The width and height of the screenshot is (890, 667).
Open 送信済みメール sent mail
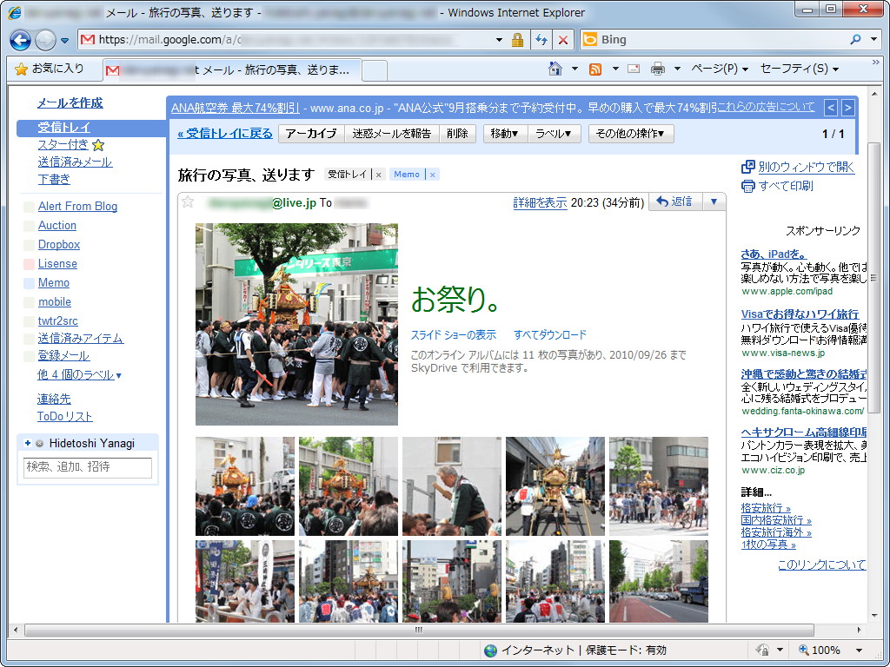[x=75, y=162]
